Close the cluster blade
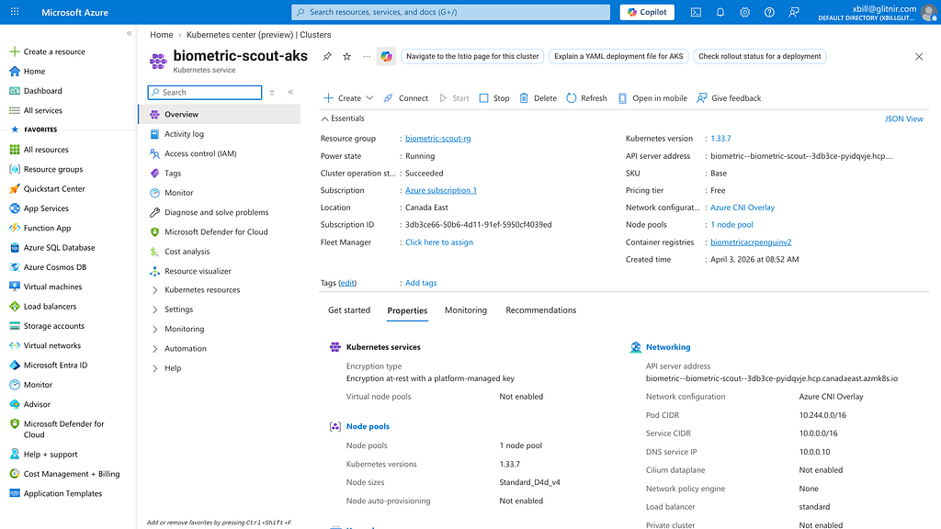The image size is (941, 529). [919, 56]
